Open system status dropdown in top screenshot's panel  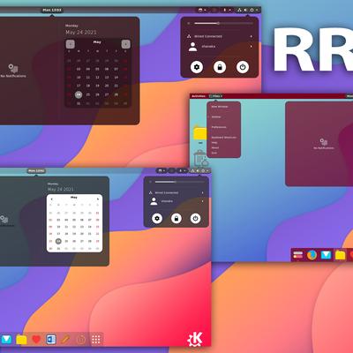coord(248,10)
